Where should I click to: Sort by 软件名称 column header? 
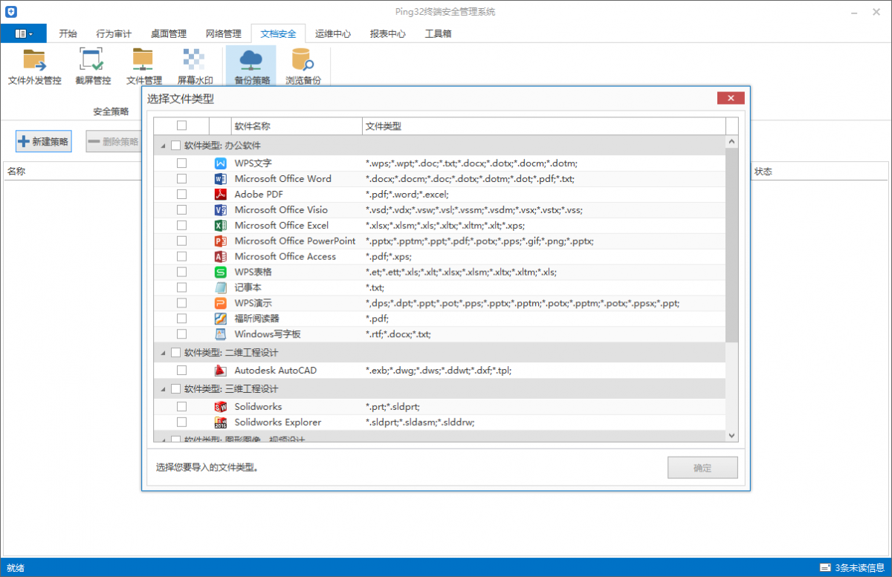[297, 126]
